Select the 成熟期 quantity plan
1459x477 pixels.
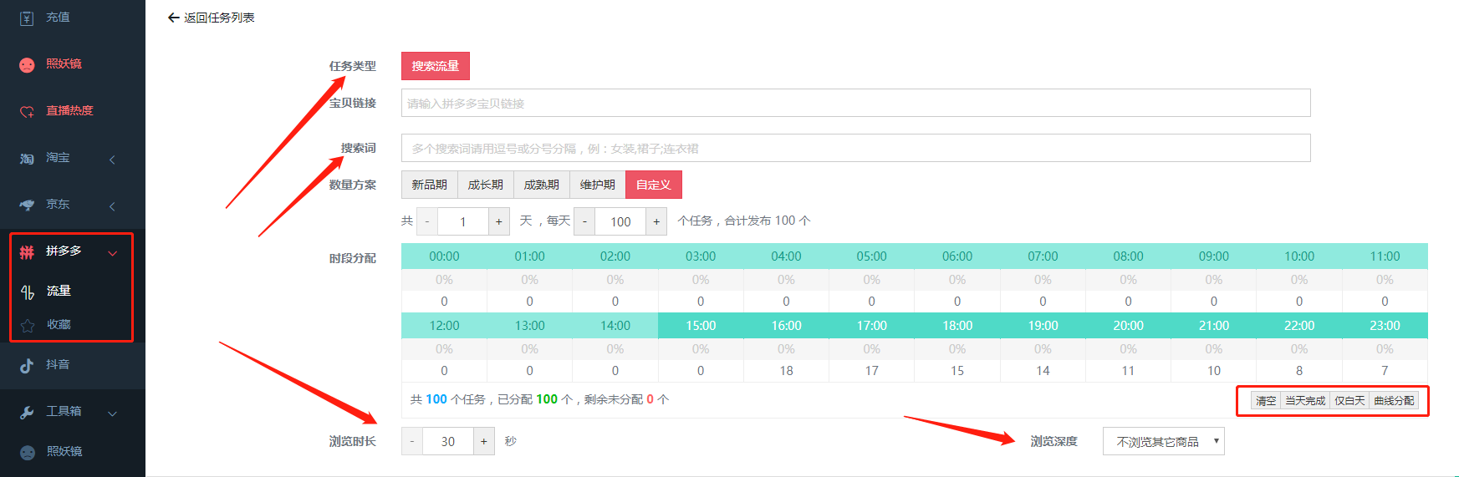(541, 185)
